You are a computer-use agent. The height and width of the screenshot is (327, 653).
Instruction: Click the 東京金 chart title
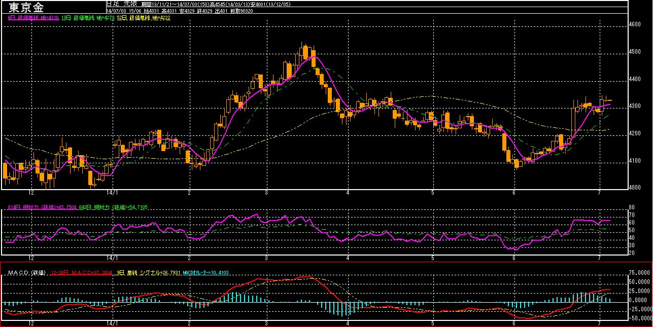click(x=26, y=8)
